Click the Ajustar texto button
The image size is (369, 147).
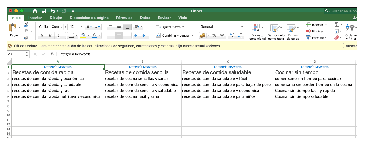(170, 27)
